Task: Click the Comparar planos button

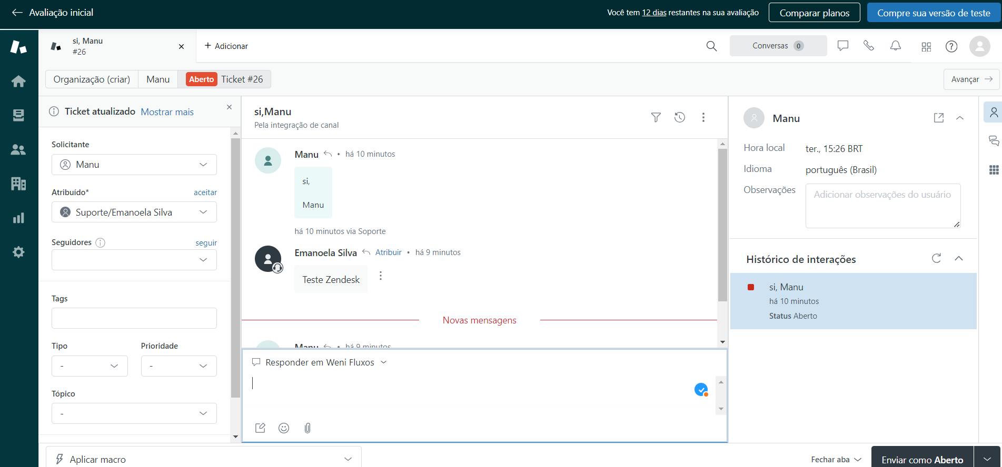Action: [814, 13]
